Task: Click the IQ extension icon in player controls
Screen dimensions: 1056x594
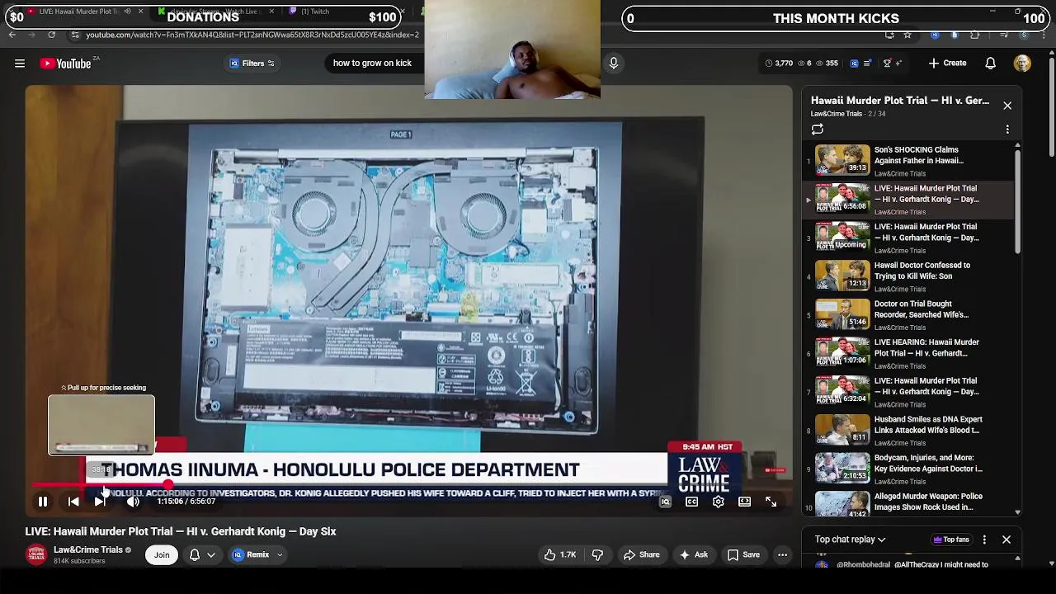Action: coord(665,502)
